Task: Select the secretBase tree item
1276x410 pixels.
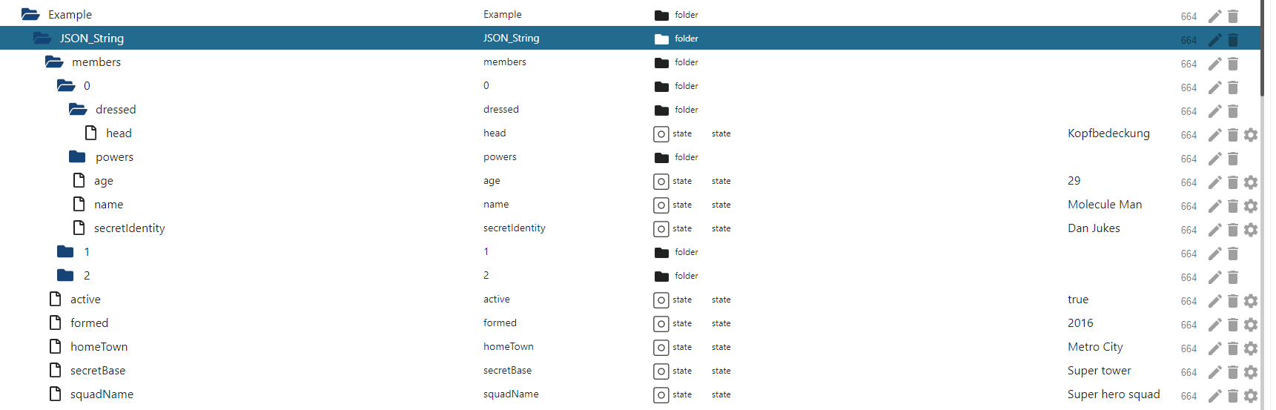Action: [x=97, y=371]
